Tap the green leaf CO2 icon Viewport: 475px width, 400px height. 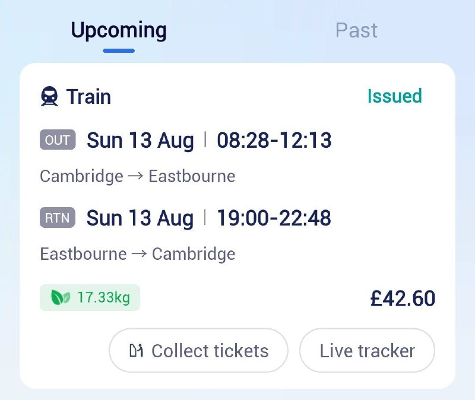(61, 297)
